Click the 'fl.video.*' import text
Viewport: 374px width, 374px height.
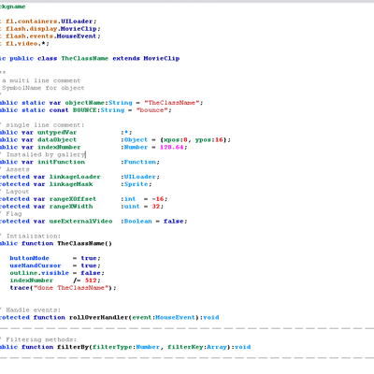click(26, 44)
